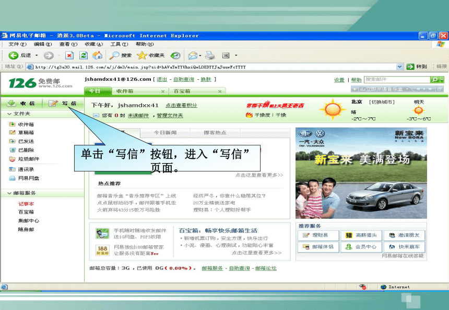Open the 收藏(A) menu
The image size is (449, 310).
pos(94,44)
